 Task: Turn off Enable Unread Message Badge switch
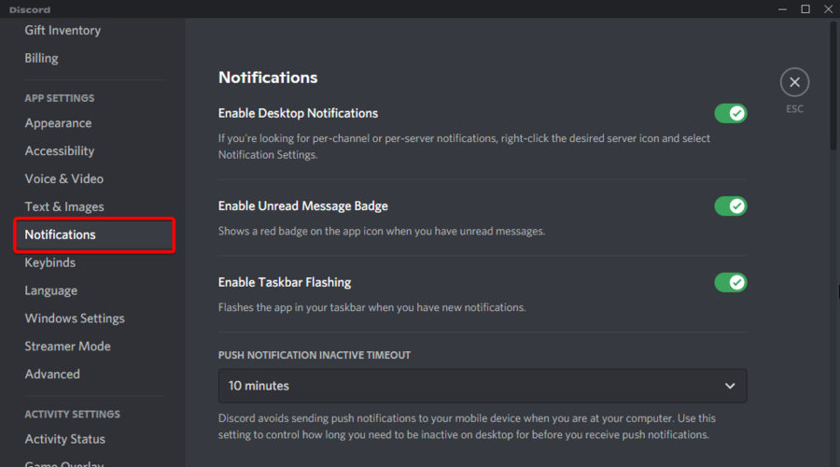click(731, 205)
